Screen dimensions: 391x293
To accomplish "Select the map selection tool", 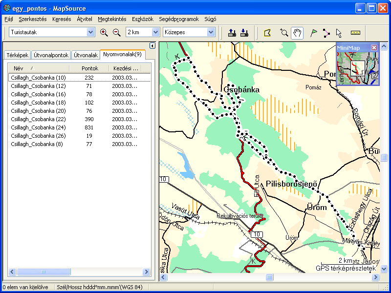I will (267, 33).
